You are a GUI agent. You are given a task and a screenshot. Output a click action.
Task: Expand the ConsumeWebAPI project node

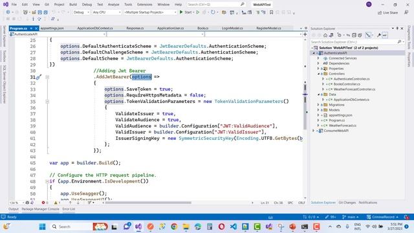pos(314,131)
